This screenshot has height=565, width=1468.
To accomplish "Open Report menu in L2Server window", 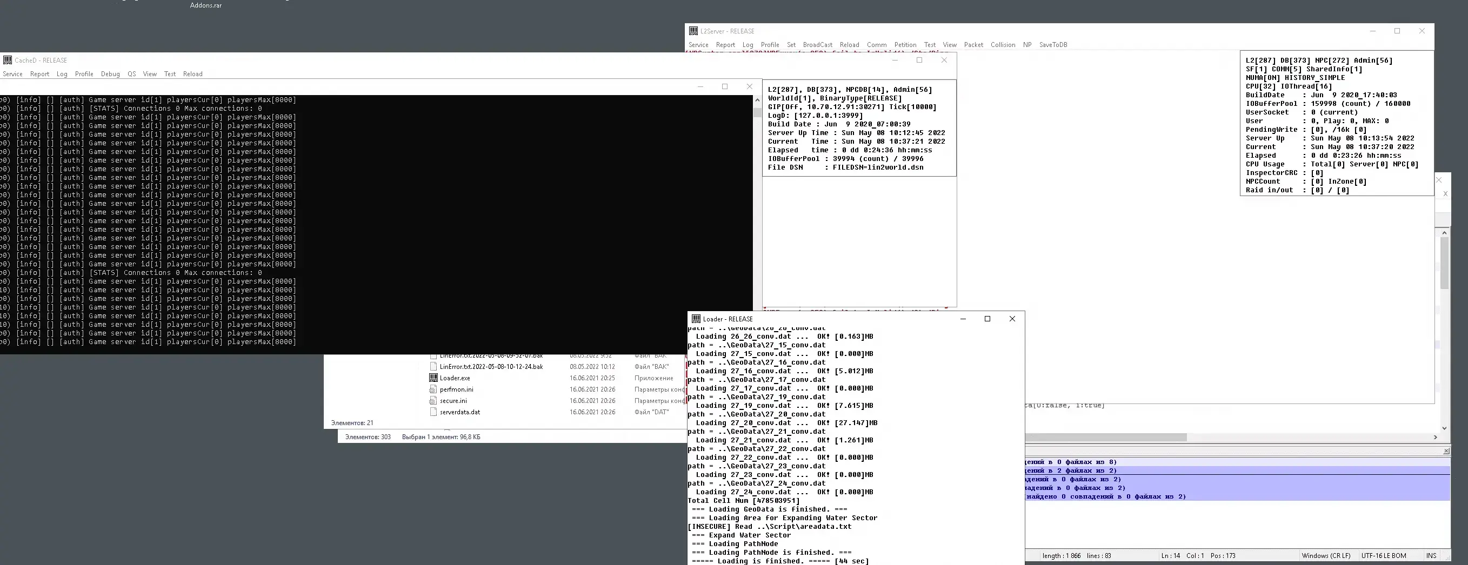I will click(x=725, y=45).
